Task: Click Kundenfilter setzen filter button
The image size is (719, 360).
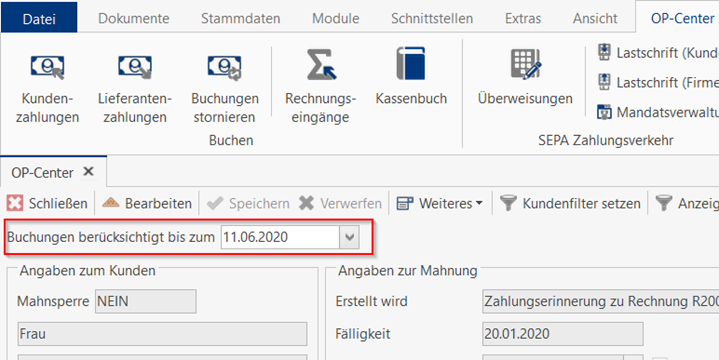Action: (x=570, y=204)
